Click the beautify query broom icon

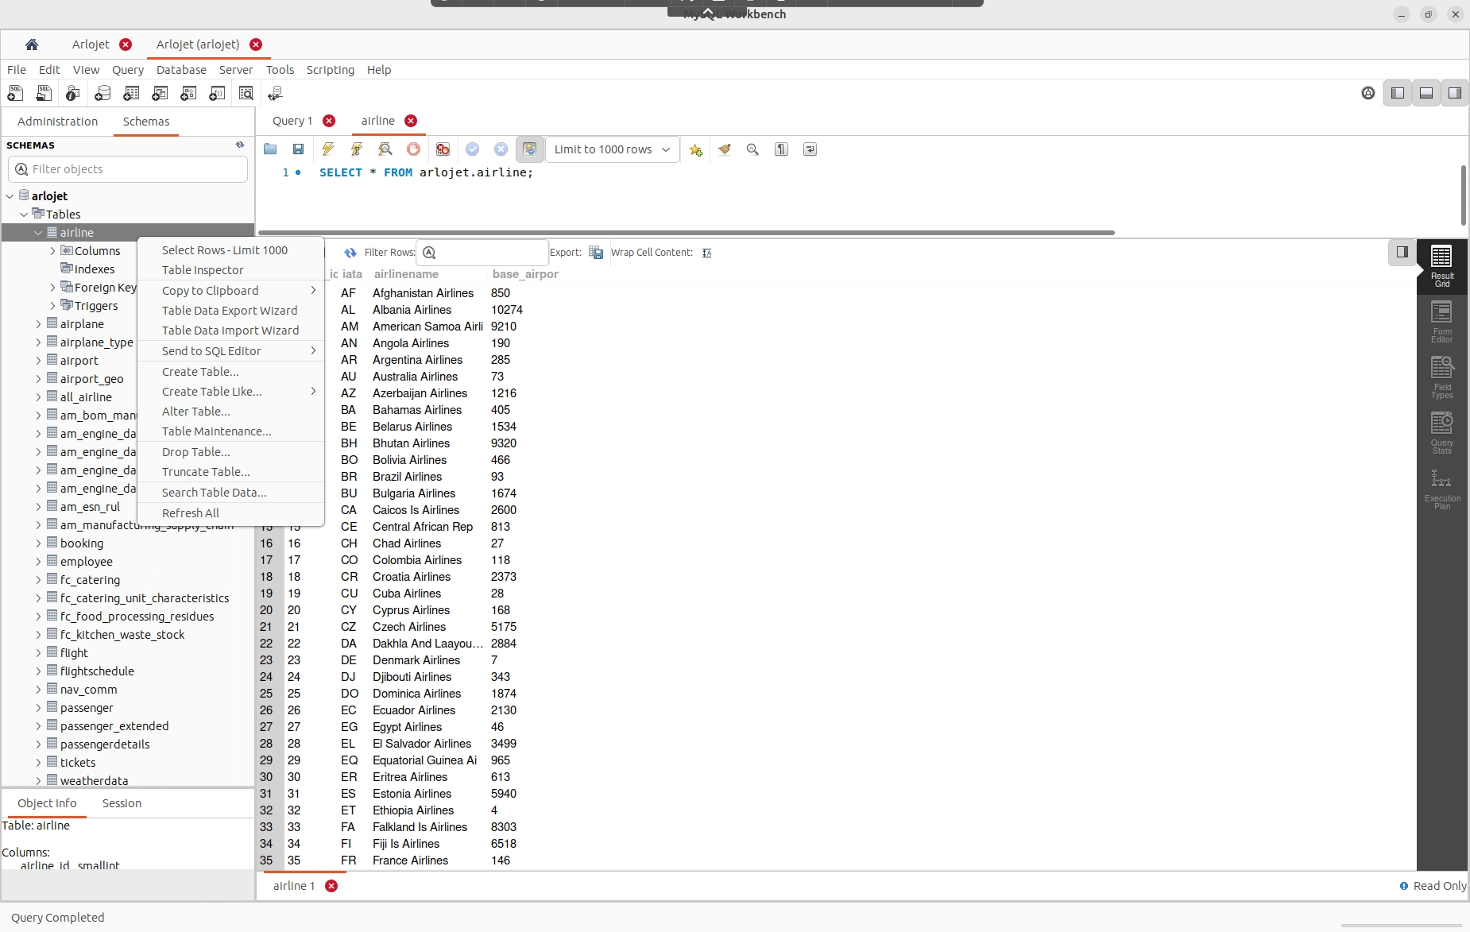[724, 149]
